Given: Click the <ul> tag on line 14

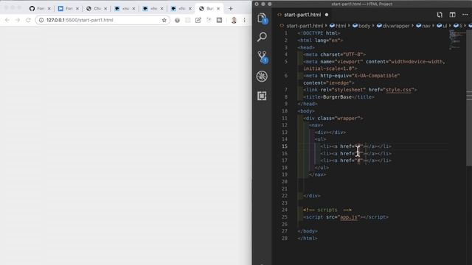Looking at the screenshot, I should tap(320, 139).
